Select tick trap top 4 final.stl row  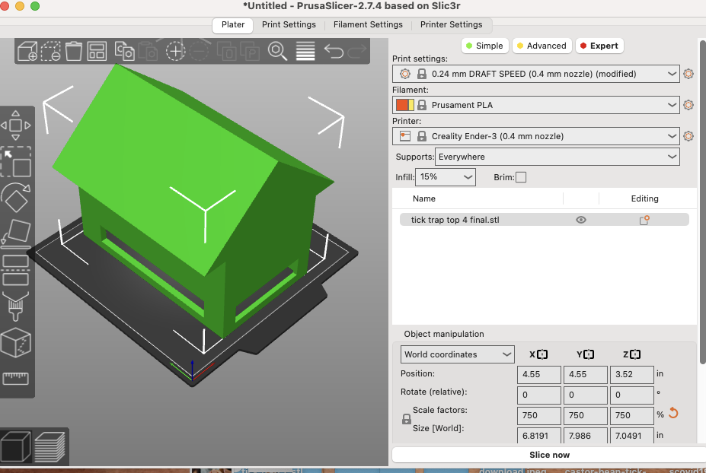tap(544, 220)
